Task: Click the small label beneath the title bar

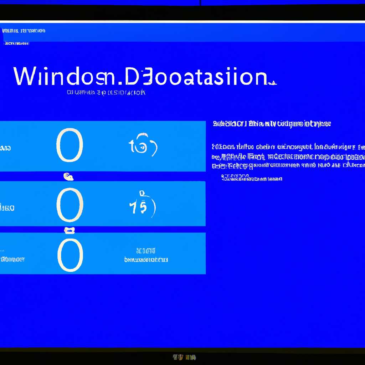Action: 17,43
